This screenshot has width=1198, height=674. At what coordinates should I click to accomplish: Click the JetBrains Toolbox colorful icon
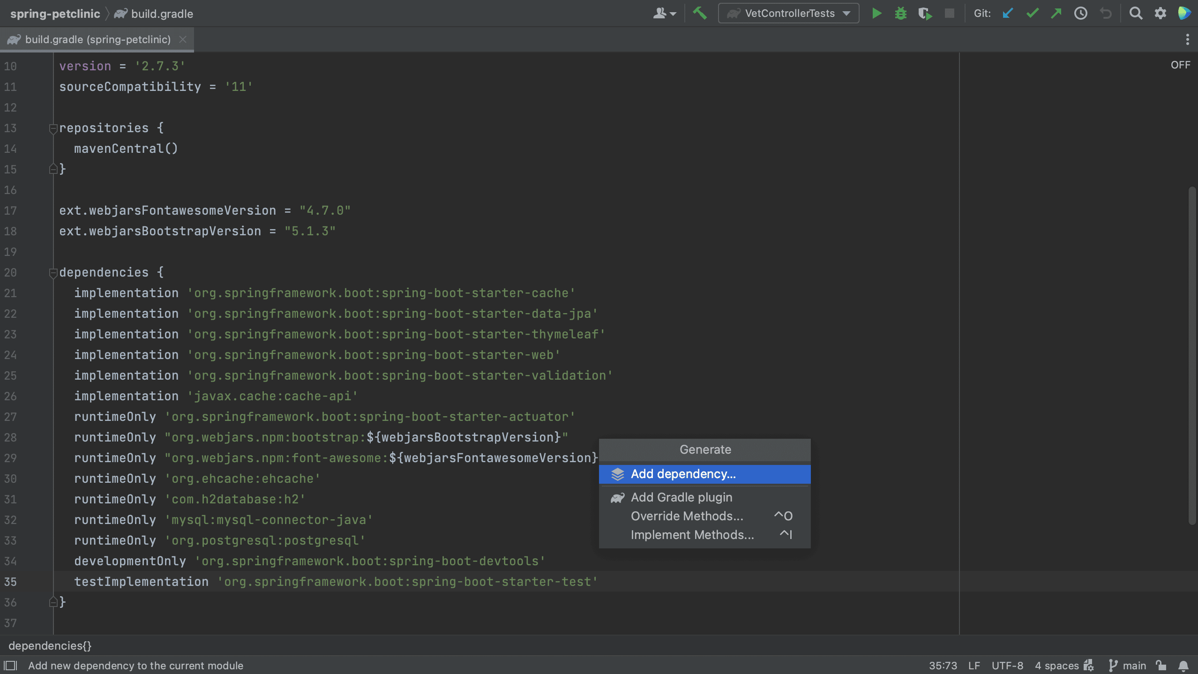[1184, 13]
